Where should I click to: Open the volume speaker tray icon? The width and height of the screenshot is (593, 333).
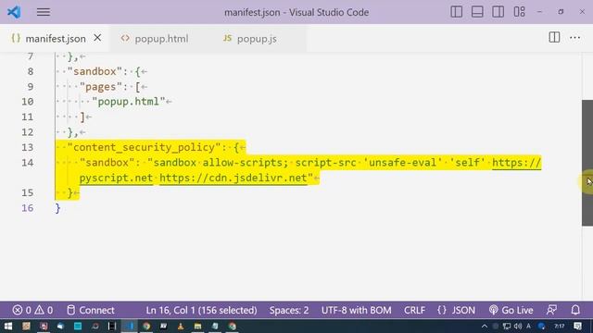pos(517,327)
